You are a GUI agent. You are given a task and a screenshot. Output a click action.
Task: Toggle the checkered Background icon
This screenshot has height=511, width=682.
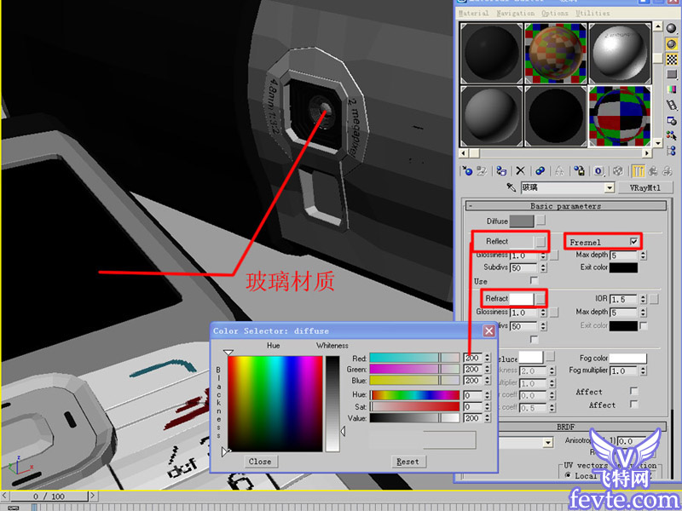click(x=672, y=59)
